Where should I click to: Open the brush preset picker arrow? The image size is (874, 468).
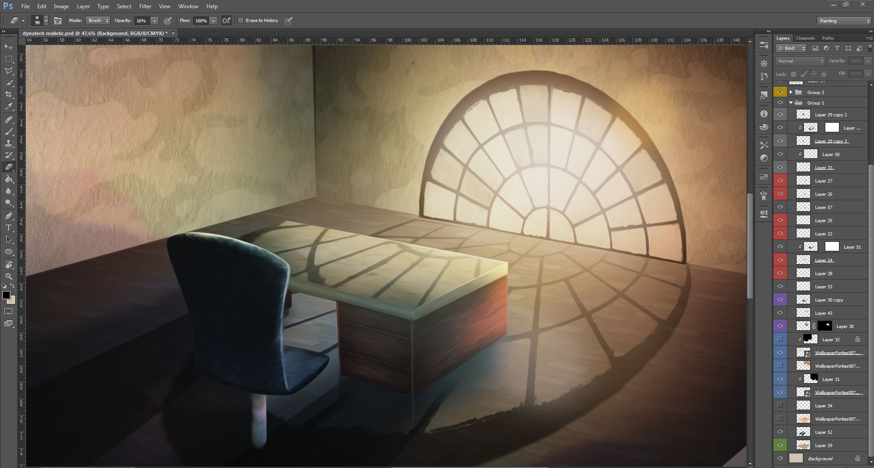pyautogui.click(x=46, y=21)
